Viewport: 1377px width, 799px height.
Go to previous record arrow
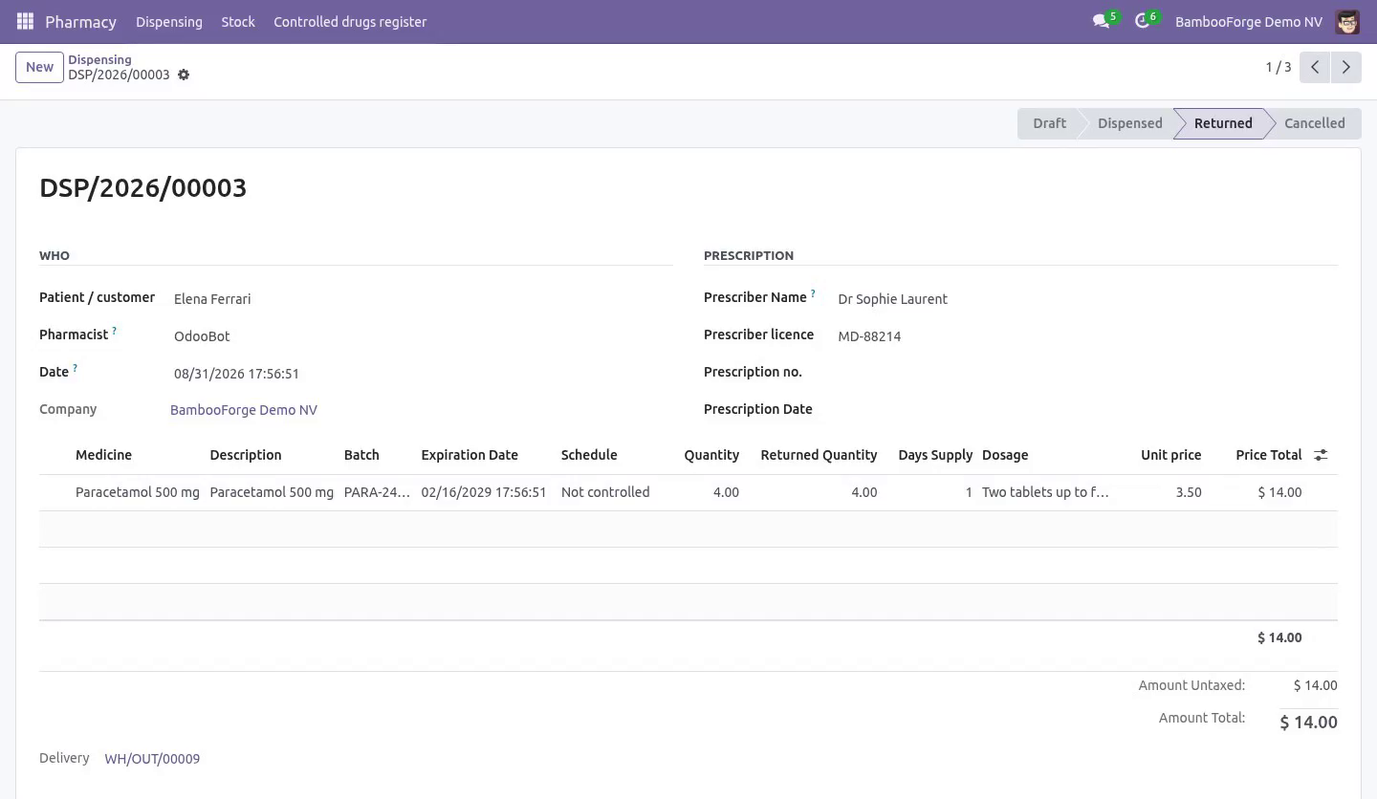click(x=1315, y=67)
